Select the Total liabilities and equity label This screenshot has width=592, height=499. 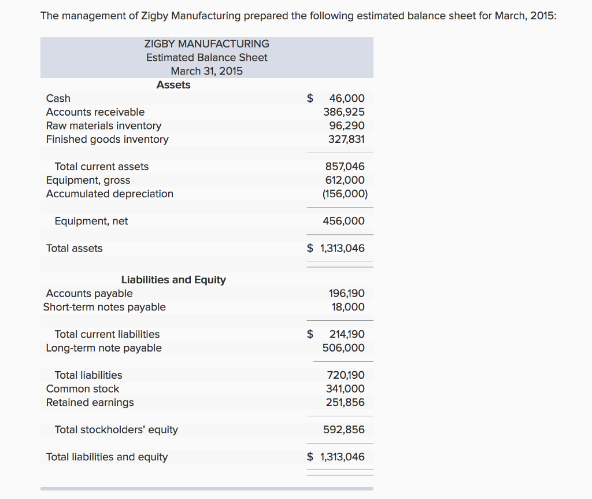point(107,457)
